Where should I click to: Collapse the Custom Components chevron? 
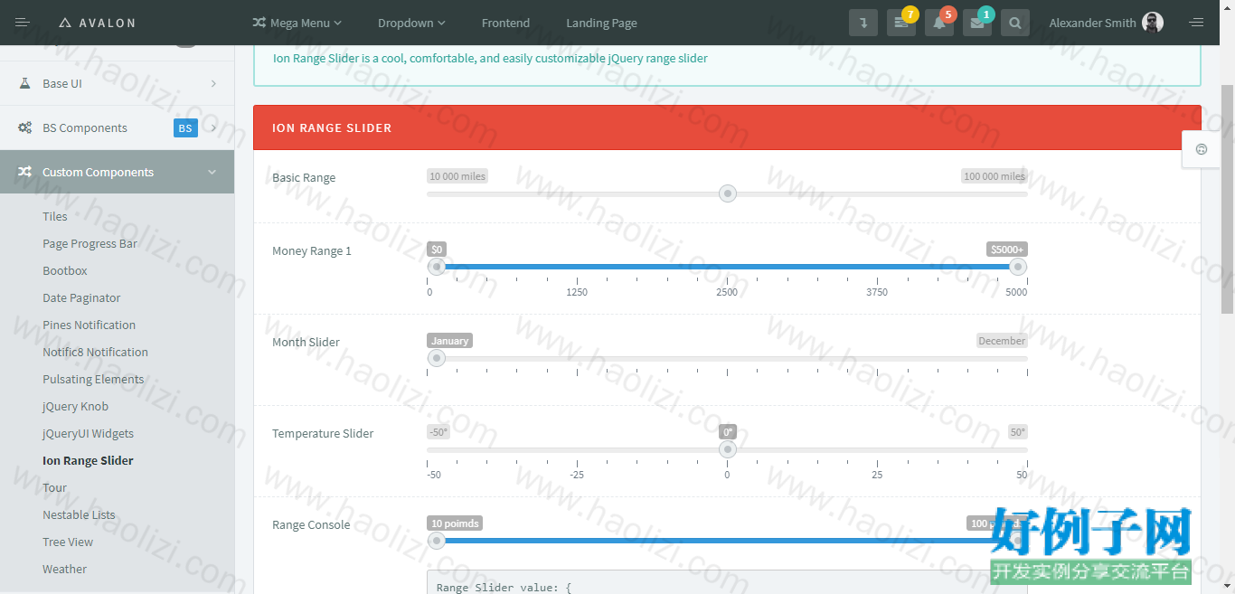[212, 172]
